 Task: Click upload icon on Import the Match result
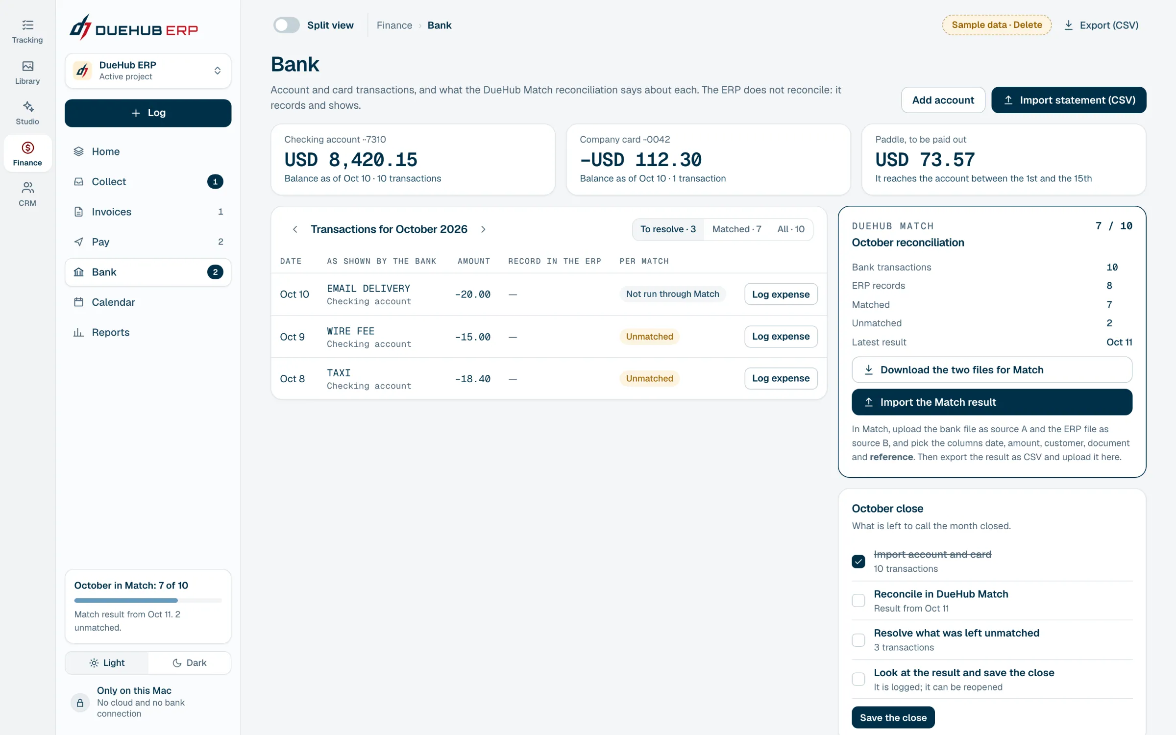click(869, 402)
